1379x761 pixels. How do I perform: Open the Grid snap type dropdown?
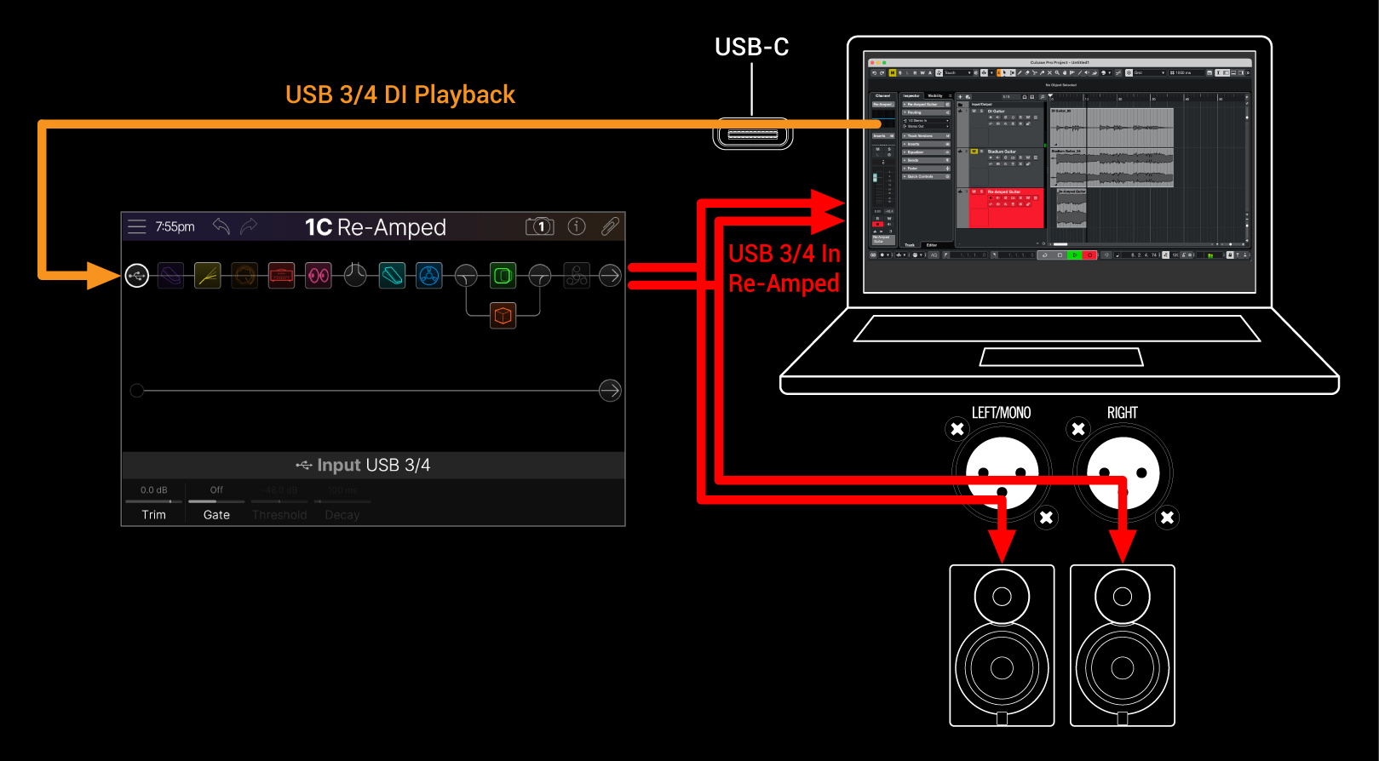1149,73
